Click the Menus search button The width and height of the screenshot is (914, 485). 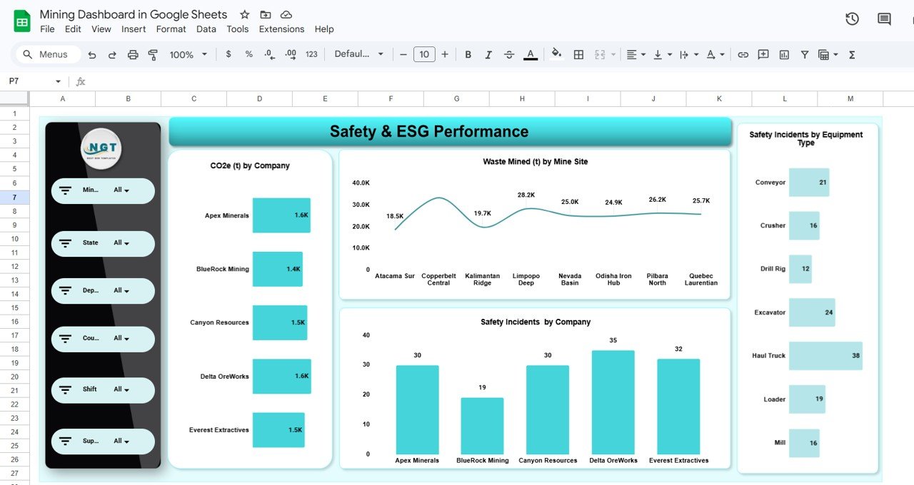point(47,54)
